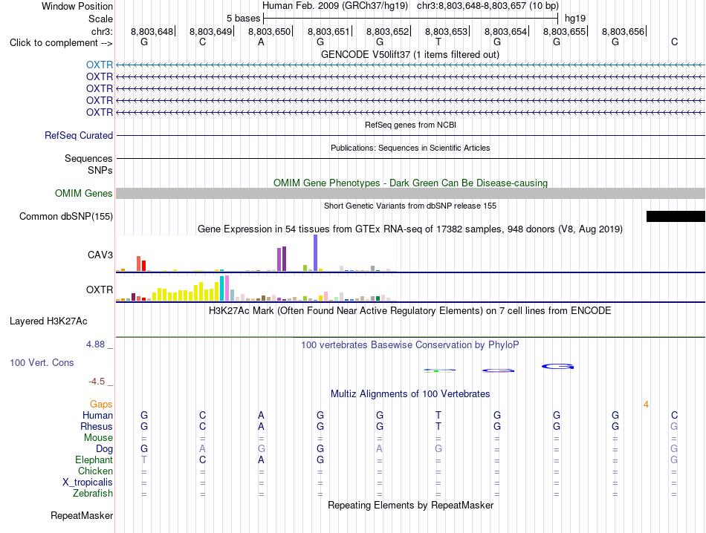The image size is (706, 533).
Task: Click the 4.88 PhyloP scale value
Action: [95, 344]
